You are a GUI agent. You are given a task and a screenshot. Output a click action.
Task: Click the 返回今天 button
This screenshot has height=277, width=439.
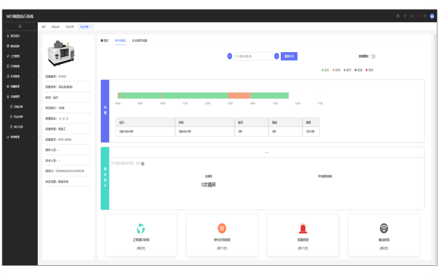click(289, 56)
